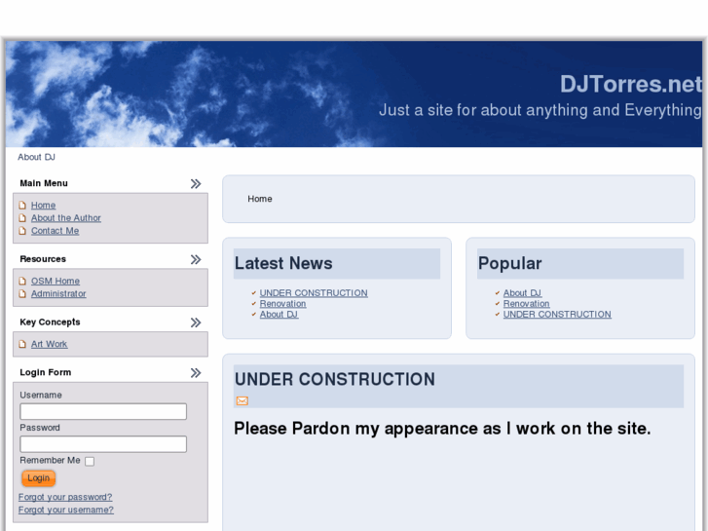
Task: Click the email icon under UNDER CONSTRUCTION
Action: tap(242, 400)
